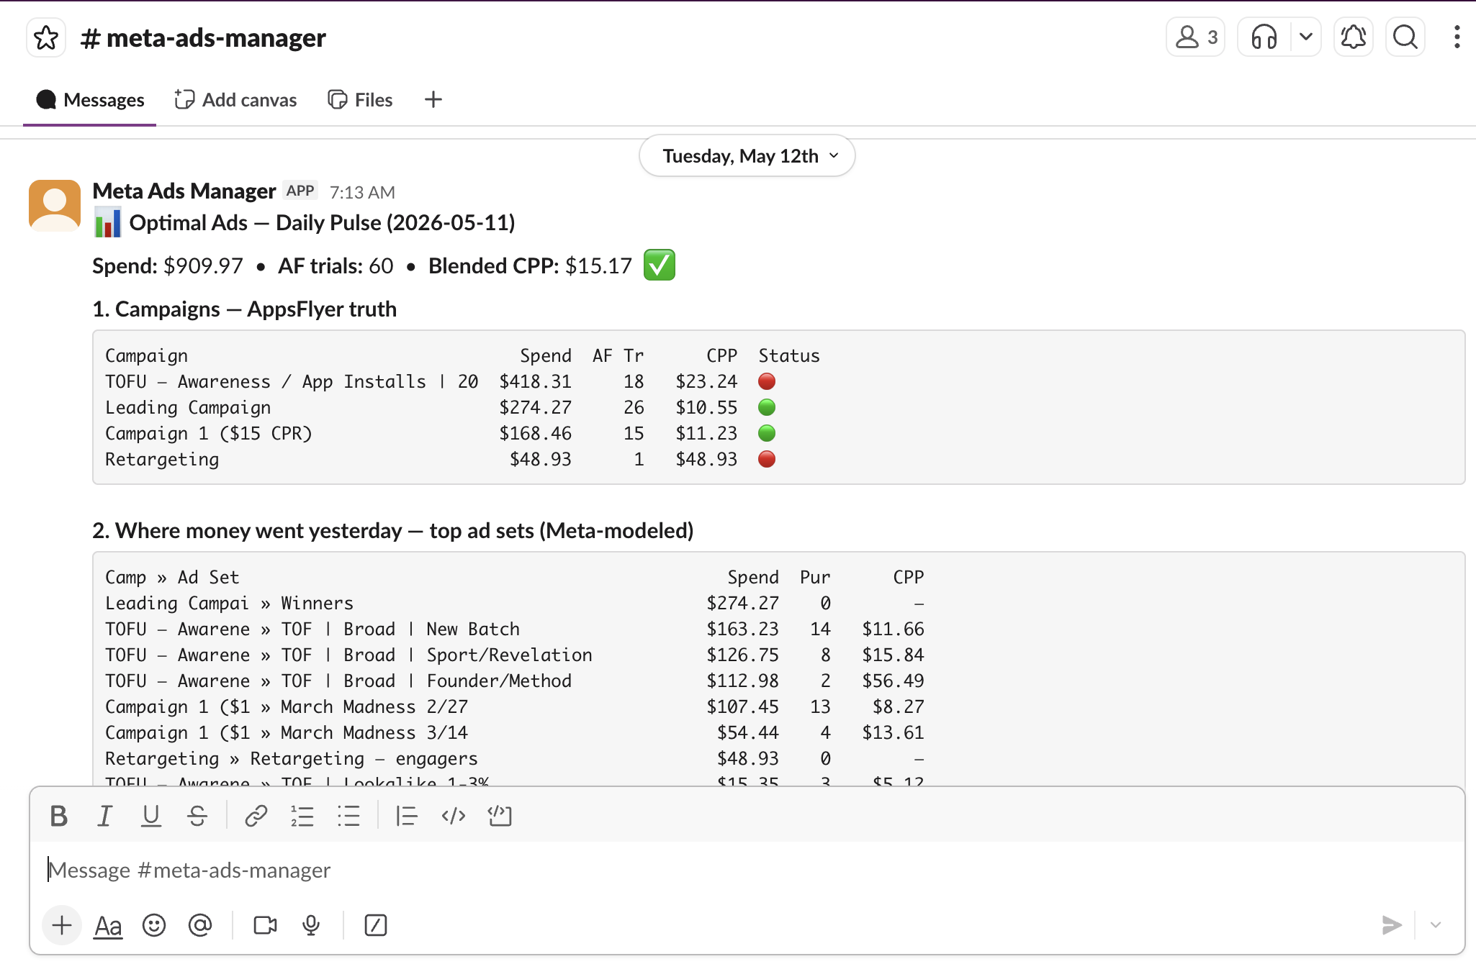Image resolution: width=1476 pixels, height=964 pixels.
Task: Select the "Campaign 1 ($15 CPR)" row text
Action: [209, 434]
